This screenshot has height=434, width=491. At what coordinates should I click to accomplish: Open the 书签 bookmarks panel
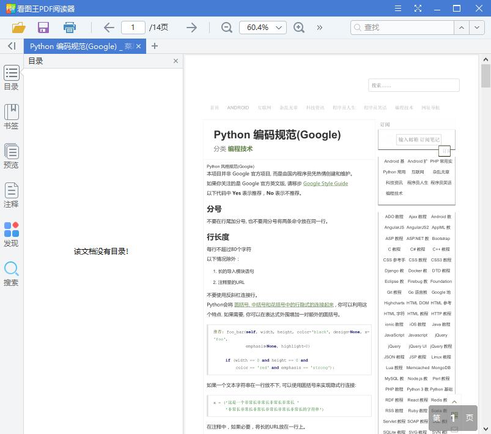(12, 116)
